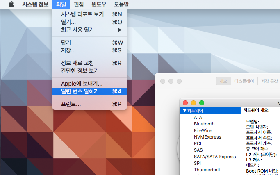280x175 pixels.
Task: Select SAS in the hardware list
Action: point(198,150)
